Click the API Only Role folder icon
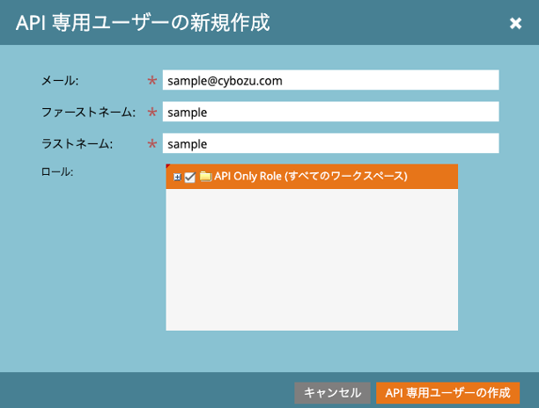 point(205,177)
